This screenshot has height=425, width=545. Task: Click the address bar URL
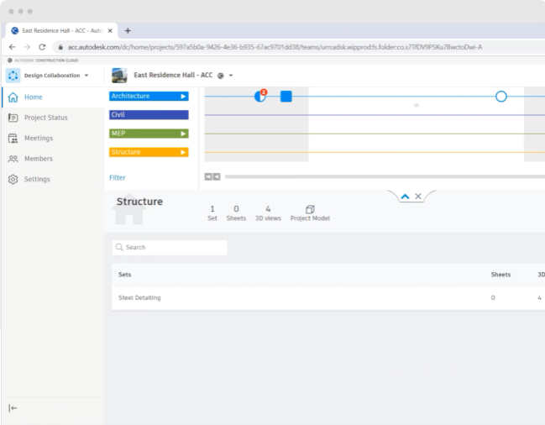(275, 47)
